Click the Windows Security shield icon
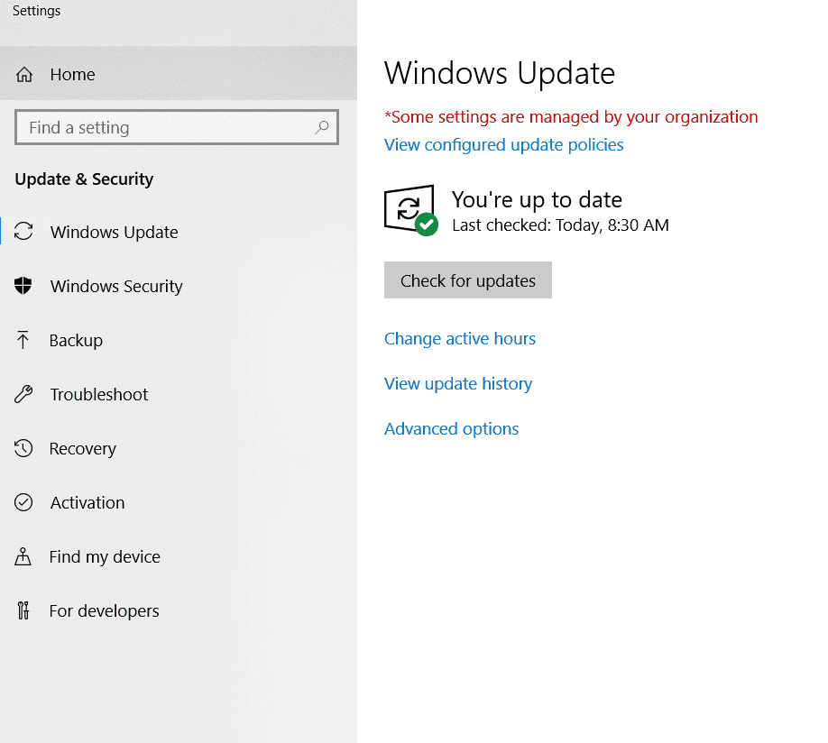 pyautogui.click(x=24, y=286)
